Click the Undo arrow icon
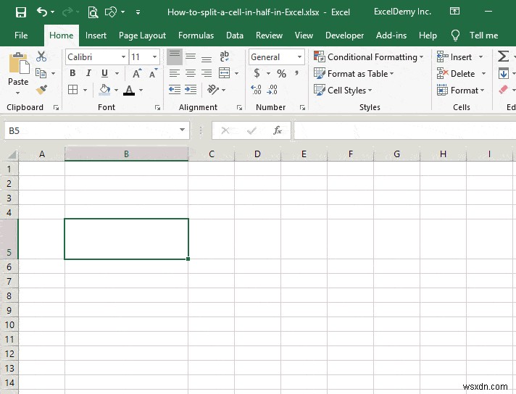 click(42, 12)
